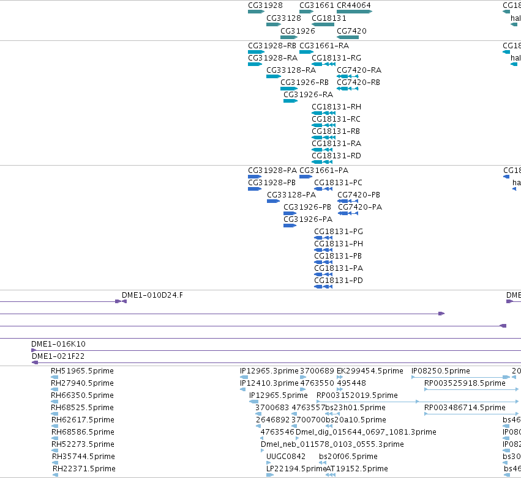Viewport: 521px width, 478px height.
Task: Select transcript label CG7420-RB
Action: [359, 83]
